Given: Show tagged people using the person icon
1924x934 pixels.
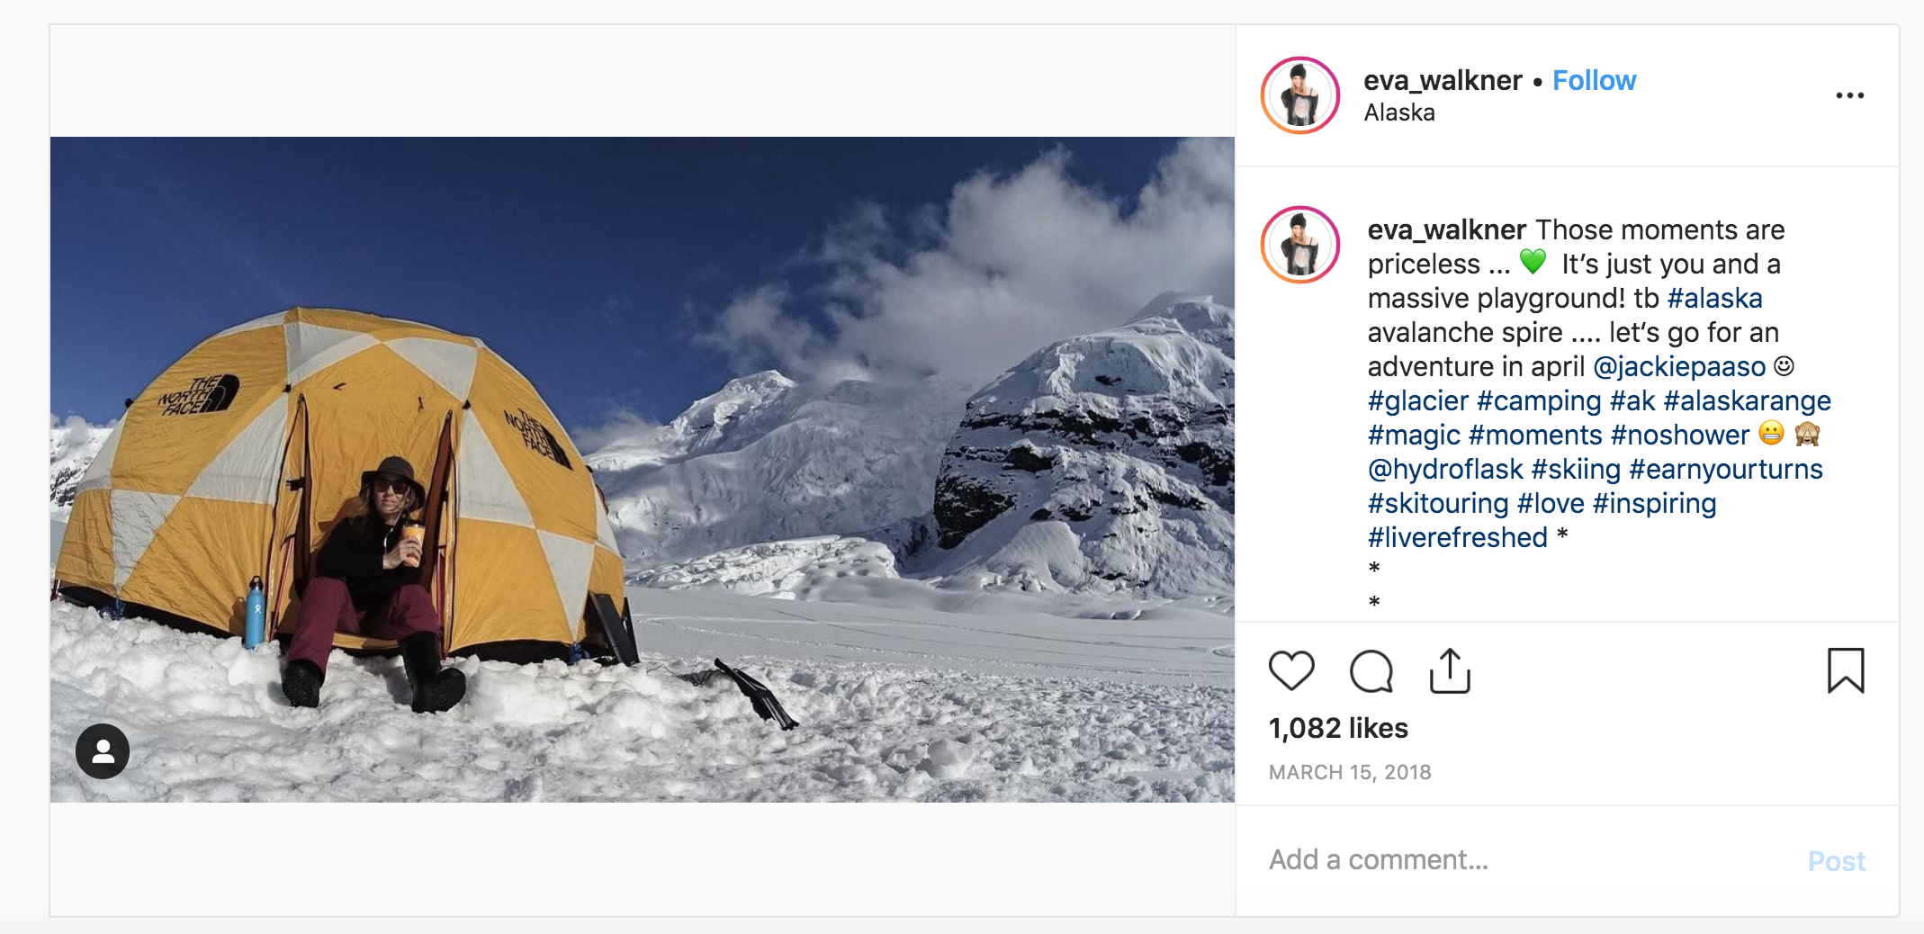Looking at the screenshot, I should [101, 750].
